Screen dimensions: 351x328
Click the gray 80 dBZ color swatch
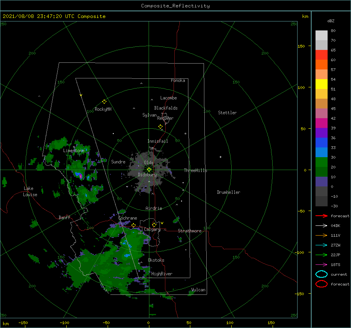point(321,35)
